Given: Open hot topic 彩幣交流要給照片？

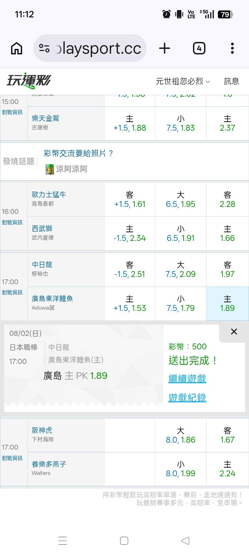Looking at the screenshot, I should (79, 153).
